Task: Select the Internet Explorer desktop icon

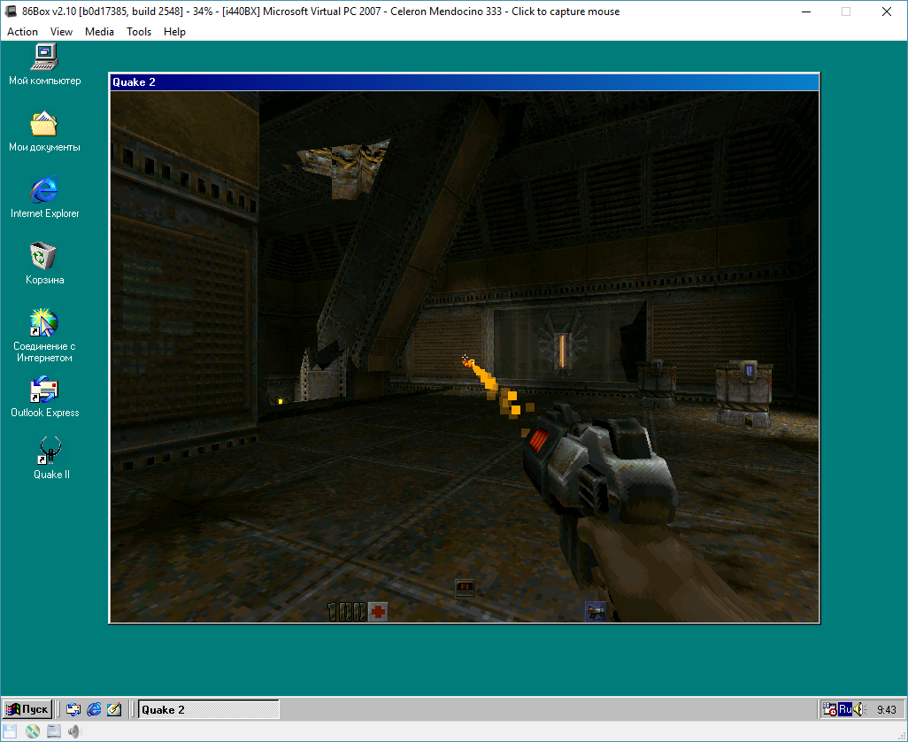Action: [44, 197]
